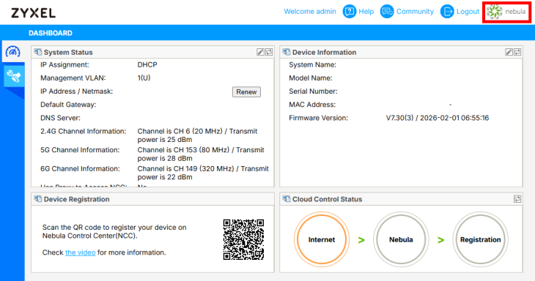Click the Default Gateway label

point(68,105)
